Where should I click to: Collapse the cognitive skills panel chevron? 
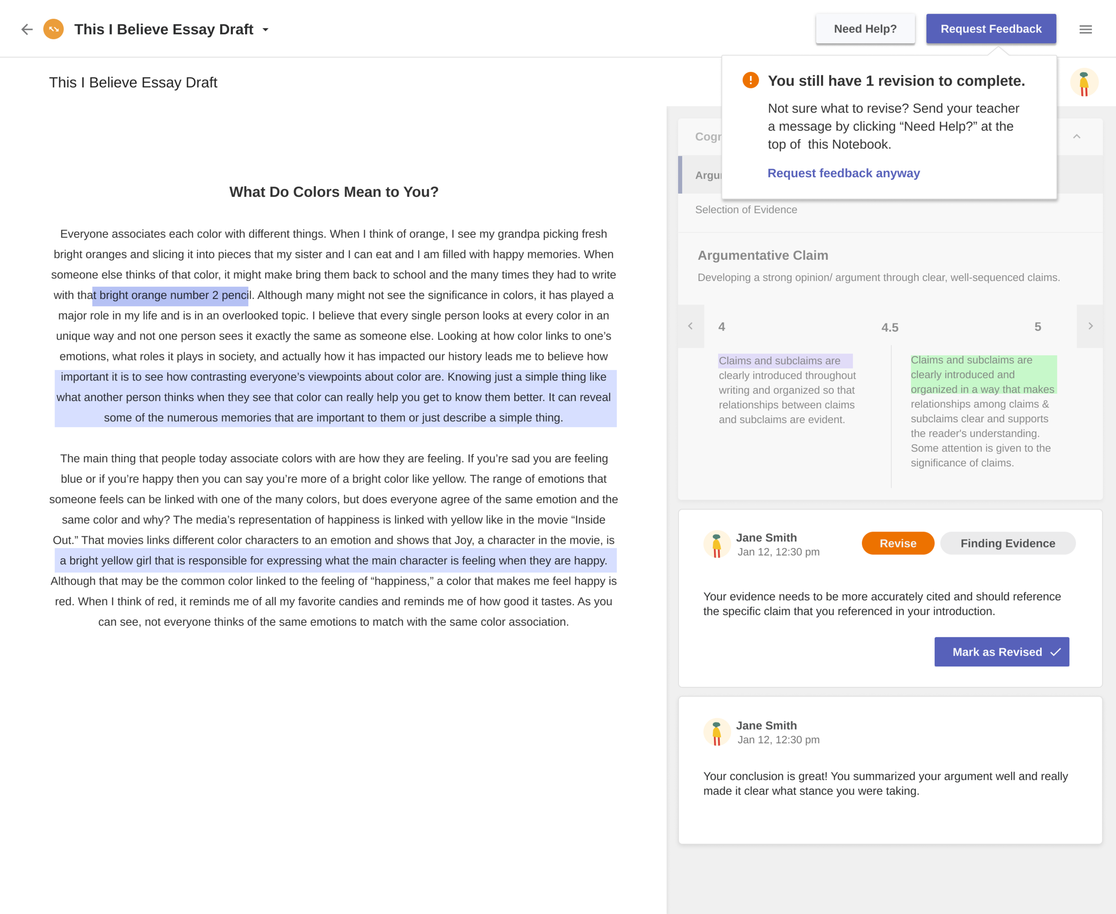pyautogui.click(x=1077, y=137)
